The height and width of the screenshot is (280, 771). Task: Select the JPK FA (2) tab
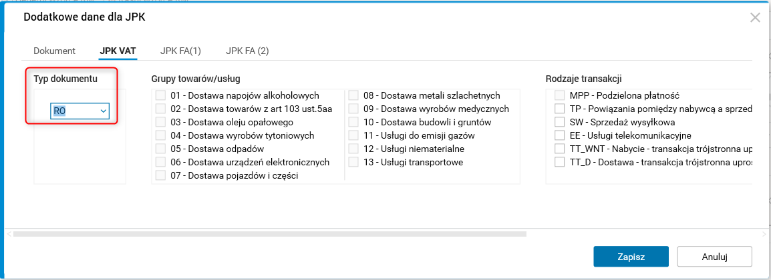coord(247,51)
